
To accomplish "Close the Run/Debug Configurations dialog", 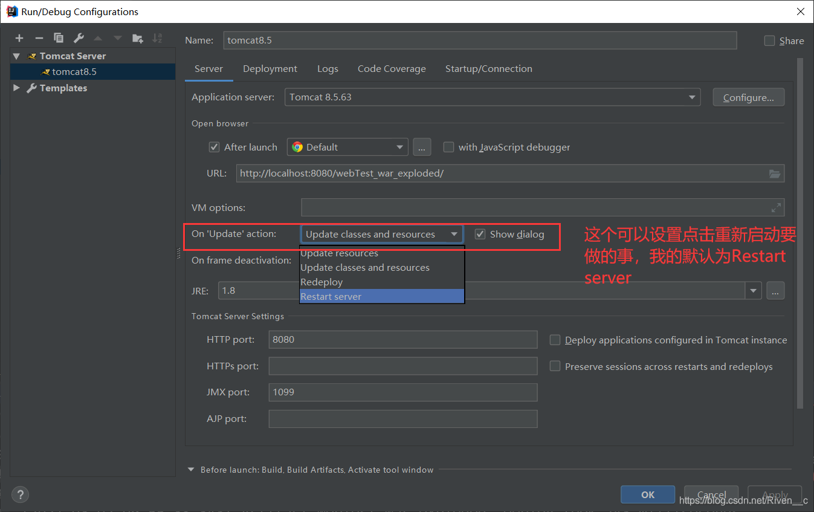I will click(x=799, y=11).
